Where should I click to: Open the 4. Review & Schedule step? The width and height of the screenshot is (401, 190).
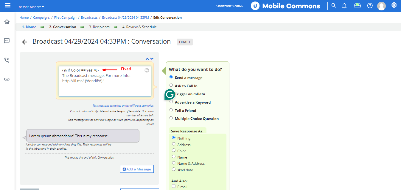139,27
